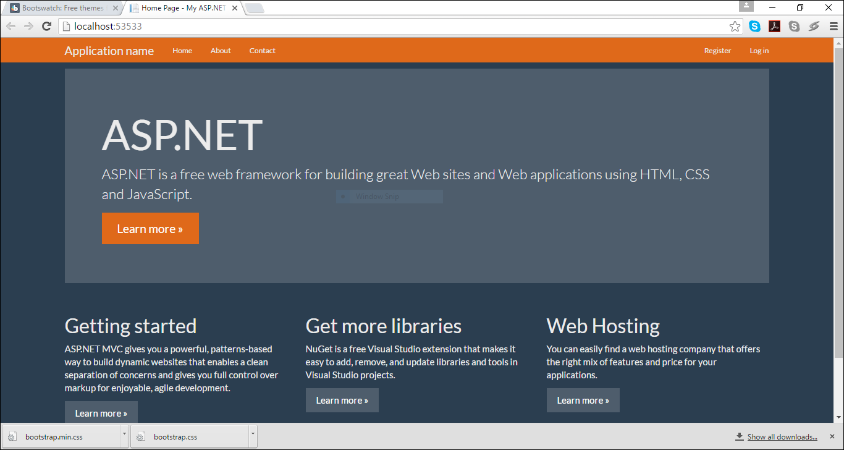This screenshot has width=844, height=450.
Task: Click Learn more under Getting started
Action: pos(101,412)
